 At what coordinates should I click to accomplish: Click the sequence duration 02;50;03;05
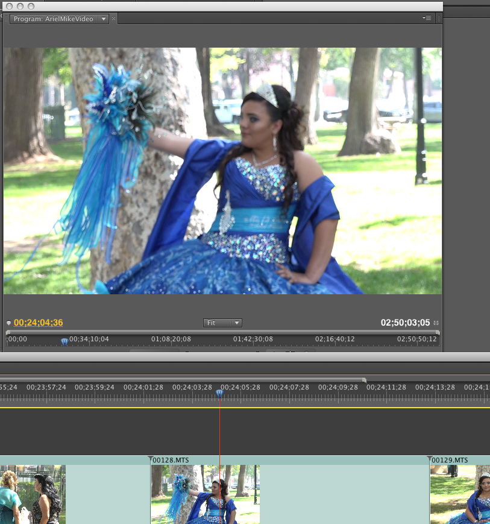[405, 323]
